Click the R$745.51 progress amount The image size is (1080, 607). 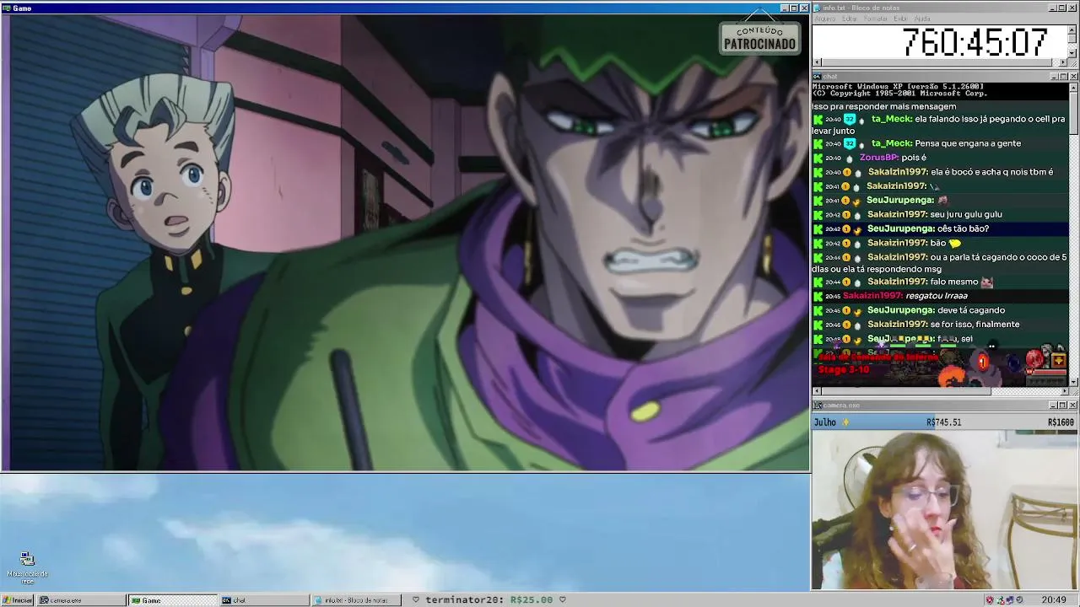(x=943, y=422)
